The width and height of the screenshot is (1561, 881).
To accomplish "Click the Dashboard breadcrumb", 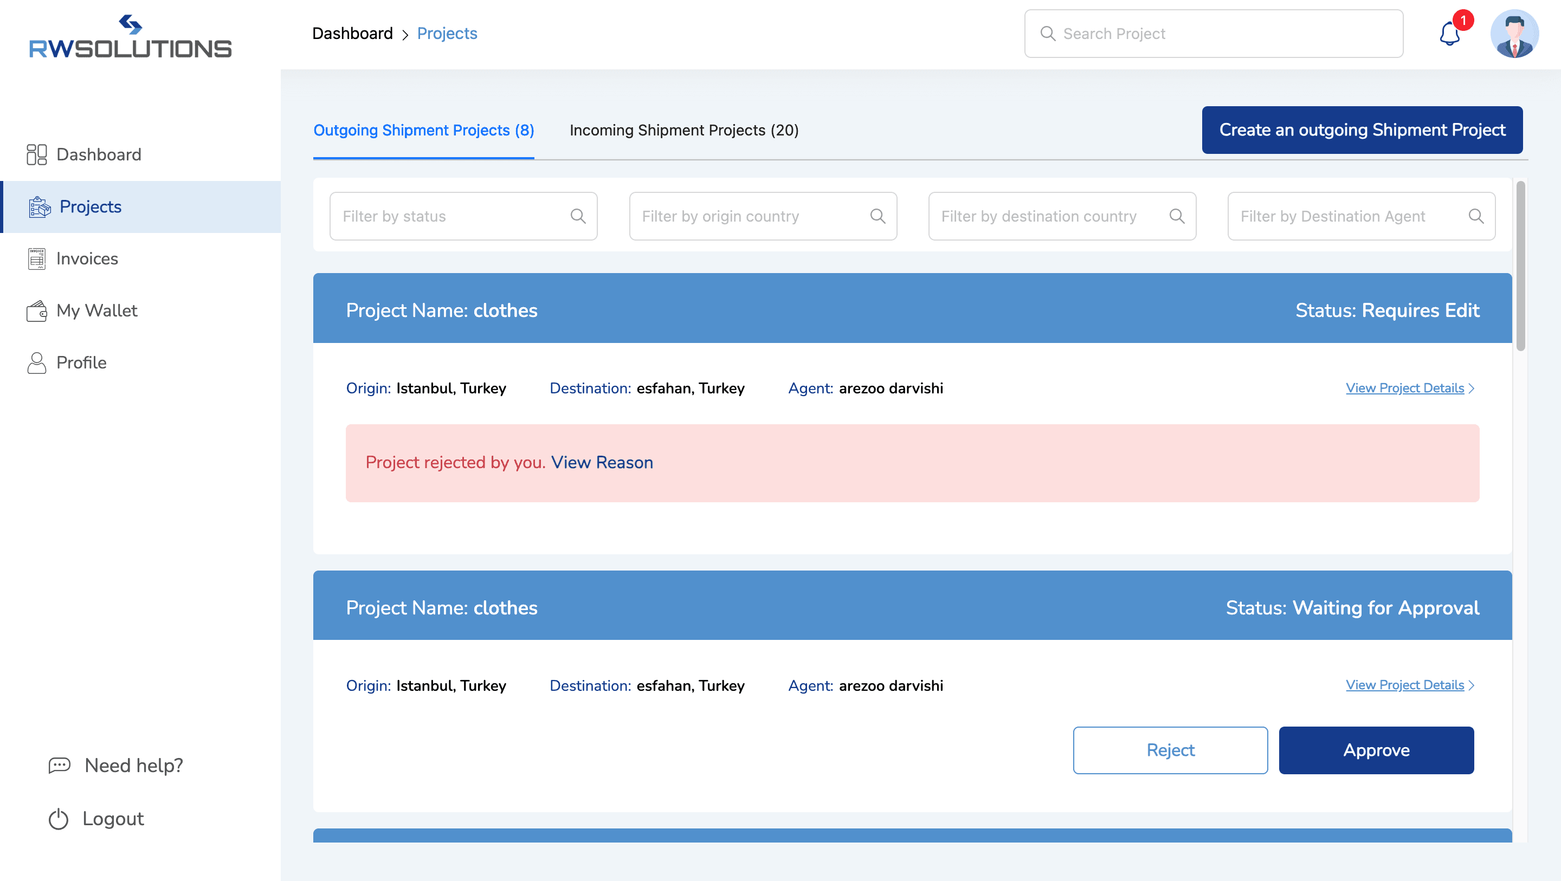I will click(x=352, y=34).
